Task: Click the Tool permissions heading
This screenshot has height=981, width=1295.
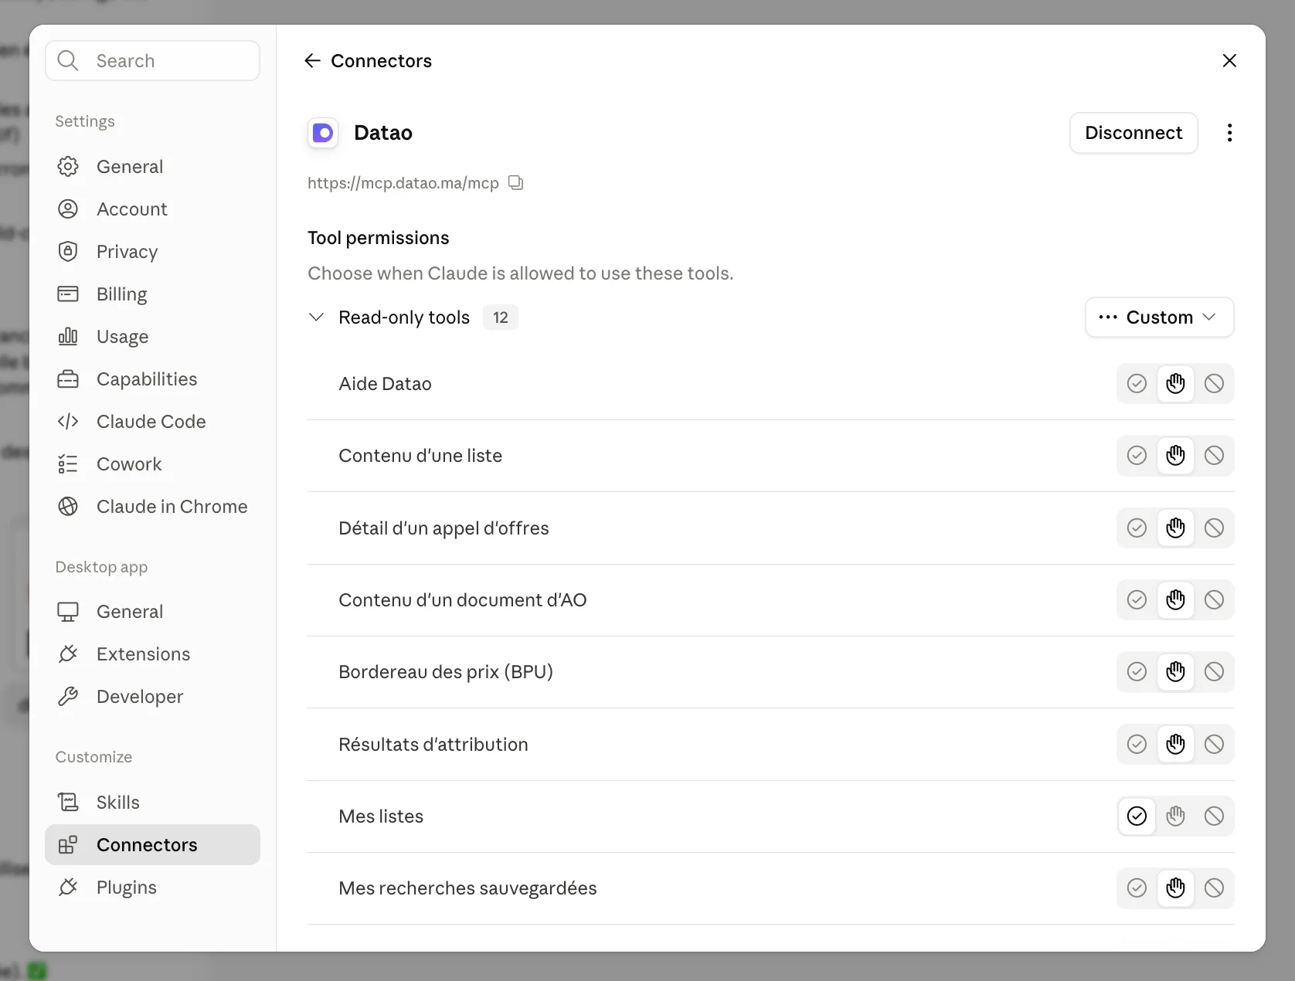Action: [x=379, y=238]
